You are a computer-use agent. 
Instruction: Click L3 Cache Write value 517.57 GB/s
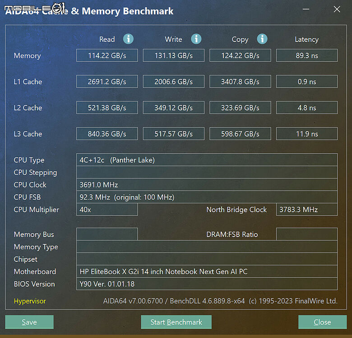pos(174,134)
